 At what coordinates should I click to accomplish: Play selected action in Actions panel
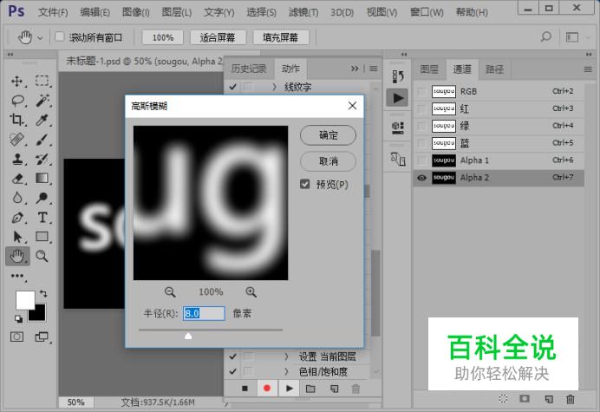click(x=290, y=389)
